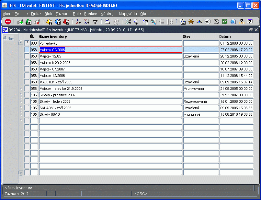Click the copy icon with blue letter a

(x=137, y=22)
